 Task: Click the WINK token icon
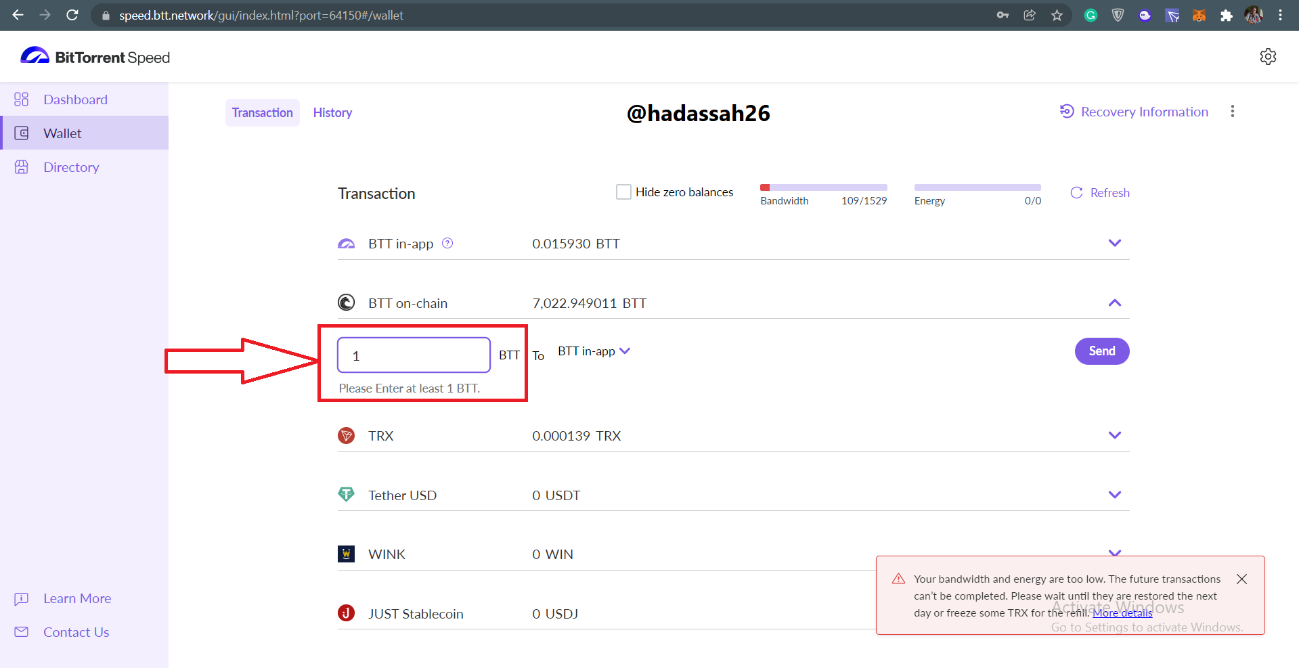pyautogui.click(x=346, y=554)
